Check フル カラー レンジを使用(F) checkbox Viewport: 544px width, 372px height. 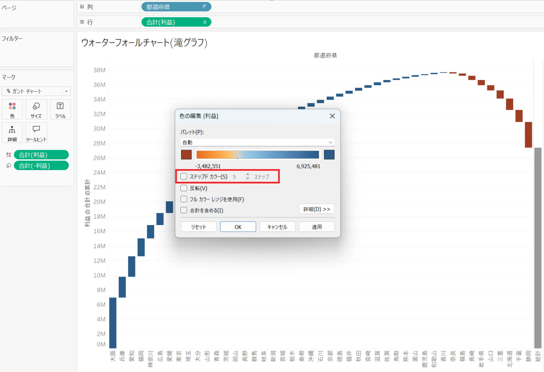click(x=184, y=199)
